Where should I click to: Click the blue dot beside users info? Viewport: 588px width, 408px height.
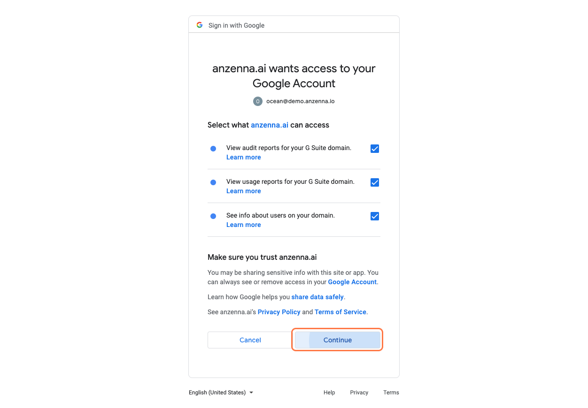coord(213,216)
